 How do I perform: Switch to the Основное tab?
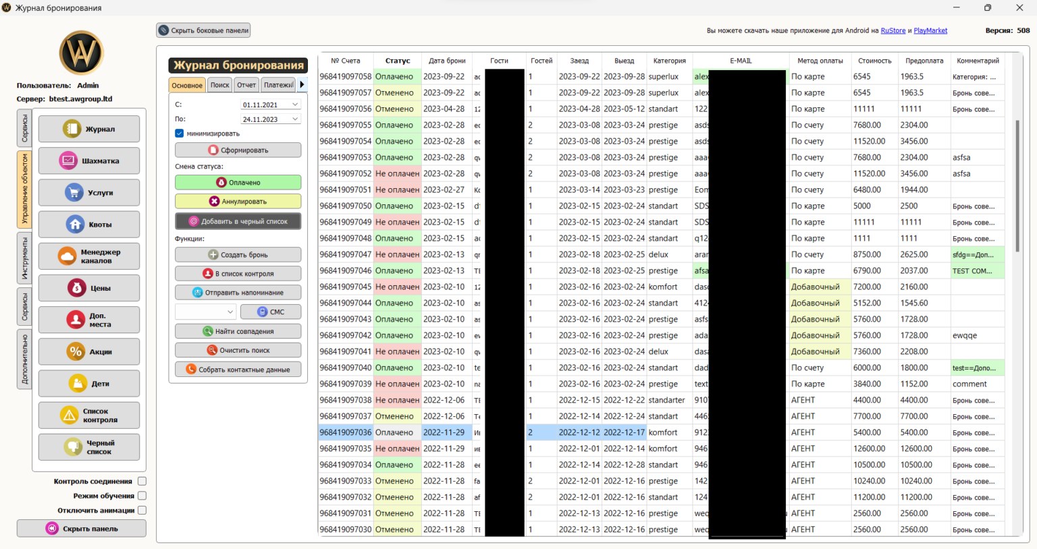[187, 85]
